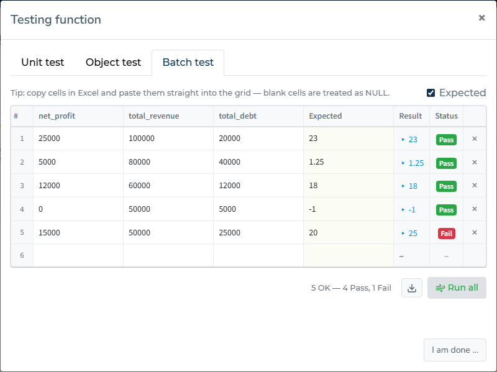Edit Expected cell 1.25
The image size is (497, 372).
(349, 162)
